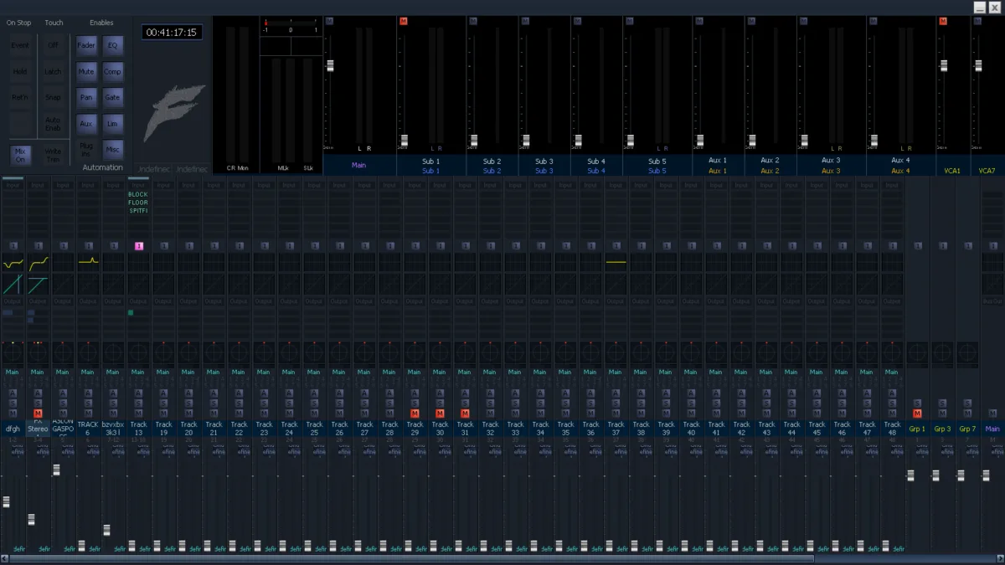The width and height of the screenshot is (1005, 565).
Task: Click the Write Trim button
Action: pos(54,155)
